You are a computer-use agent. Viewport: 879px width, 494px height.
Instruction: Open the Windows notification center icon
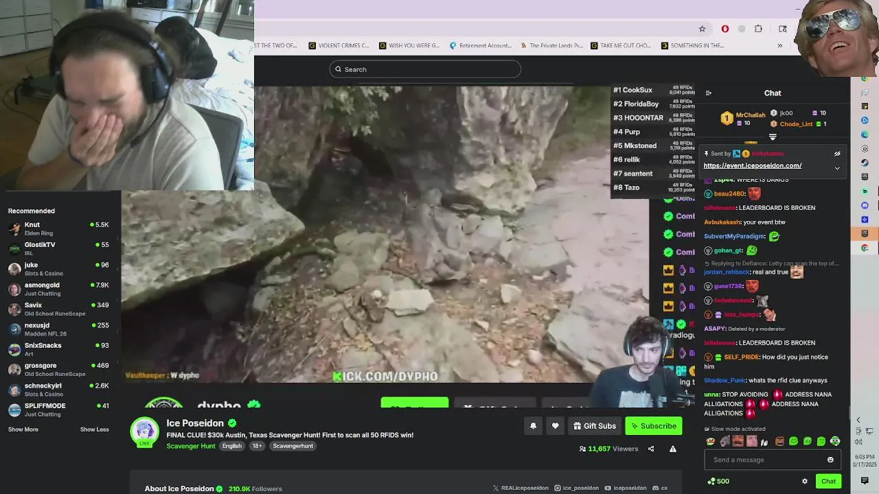865,481
